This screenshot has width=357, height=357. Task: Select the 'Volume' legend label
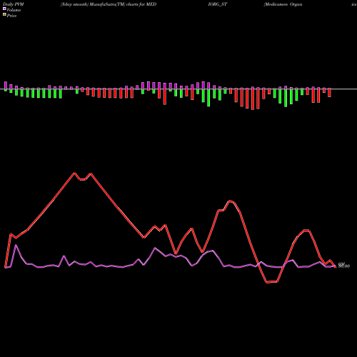point(14,10)
